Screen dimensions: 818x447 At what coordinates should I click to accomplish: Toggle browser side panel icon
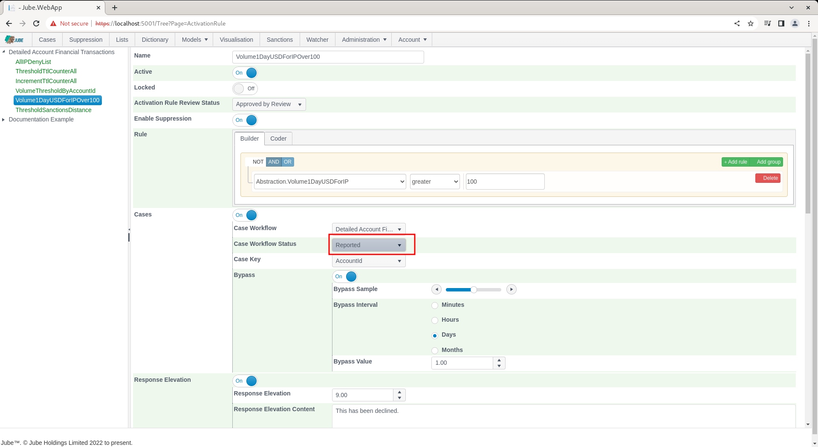point(781,23)
